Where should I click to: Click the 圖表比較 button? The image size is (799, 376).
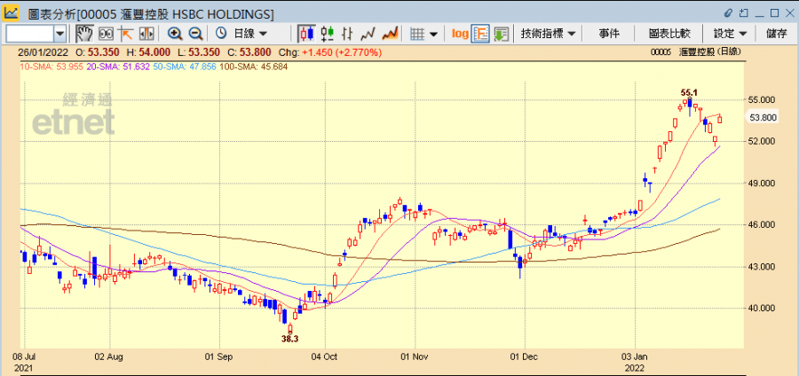click(x=669, y=34)
